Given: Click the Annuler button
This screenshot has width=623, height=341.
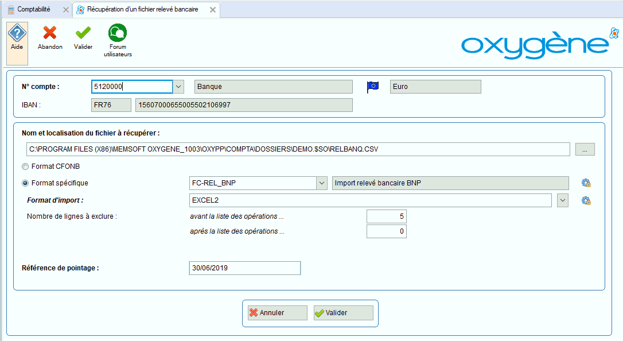Looking at the screenshot, I should click(278, 313).
